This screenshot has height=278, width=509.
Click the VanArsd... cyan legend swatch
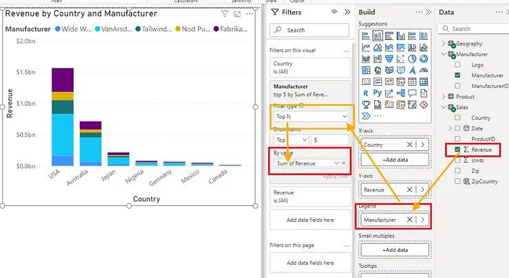click(x=98, y=29)
